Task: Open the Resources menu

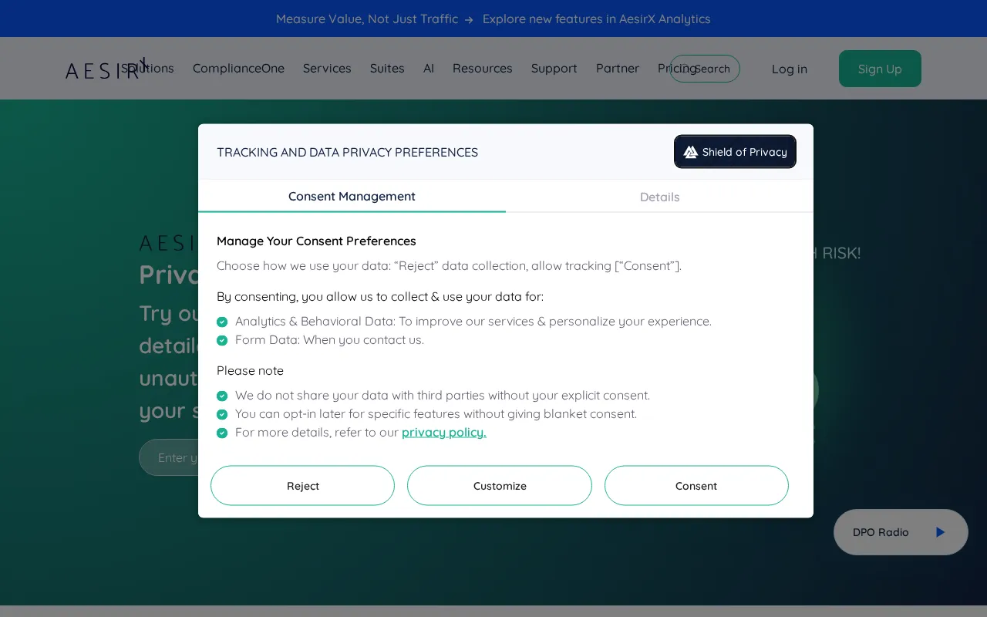Action: tap(483, 68)
